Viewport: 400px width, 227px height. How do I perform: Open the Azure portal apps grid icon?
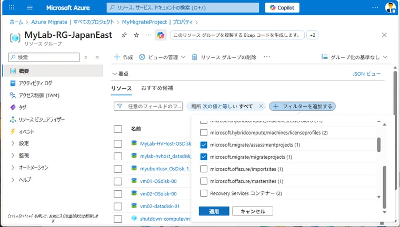pos(12,7)
